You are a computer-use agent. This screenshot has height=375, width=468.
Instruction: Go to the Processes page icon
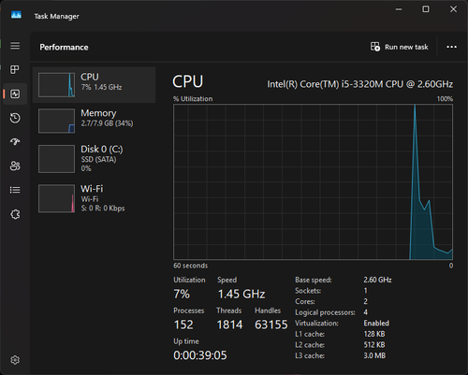[x=15, y=69]
